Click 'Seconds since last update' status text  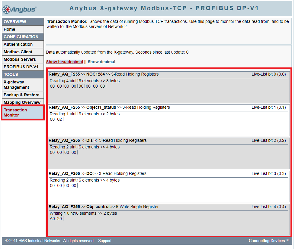[x=162, y=52]
